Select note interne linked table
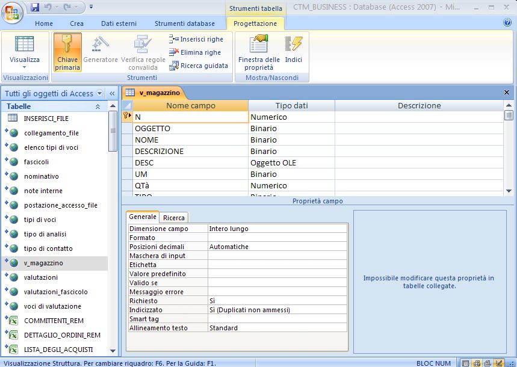The height and width of the screenshot is (367, 517). [x=54, y=191]
